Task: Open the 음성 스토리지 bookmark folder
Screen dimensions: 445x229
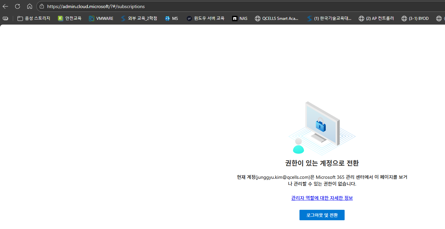Action: [x=34, y=19]
